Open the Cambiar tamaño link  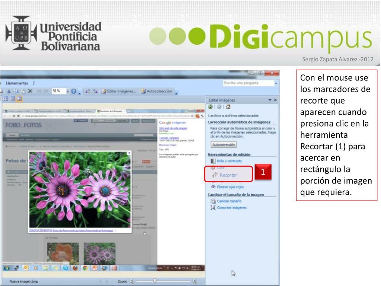tap(229, 201)
